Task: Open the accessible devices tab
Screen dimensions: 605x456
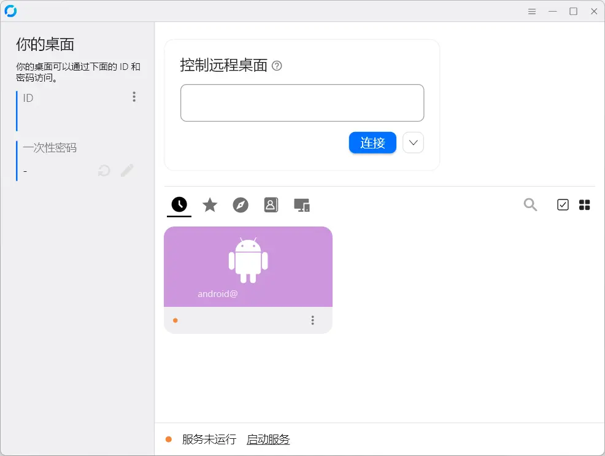Action: point(302,205)
